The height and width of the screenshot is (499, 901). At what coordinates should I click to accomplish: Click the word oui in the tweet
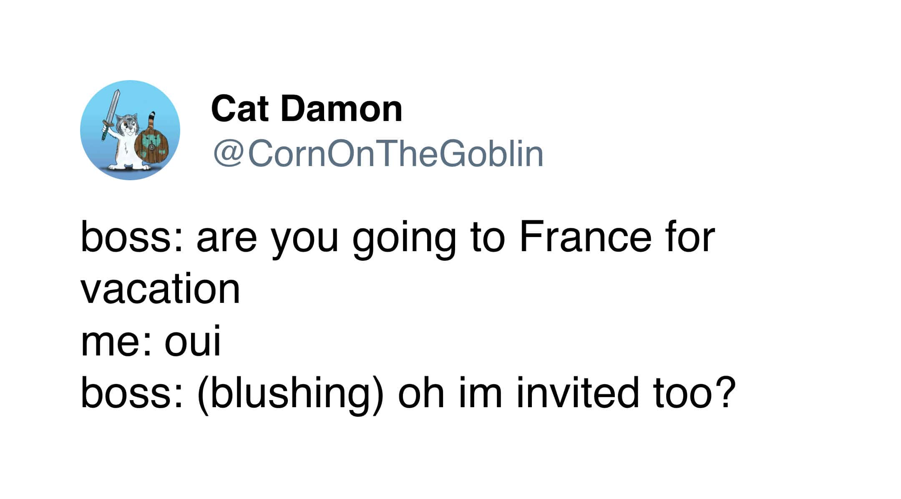click(x=192, y=342)
